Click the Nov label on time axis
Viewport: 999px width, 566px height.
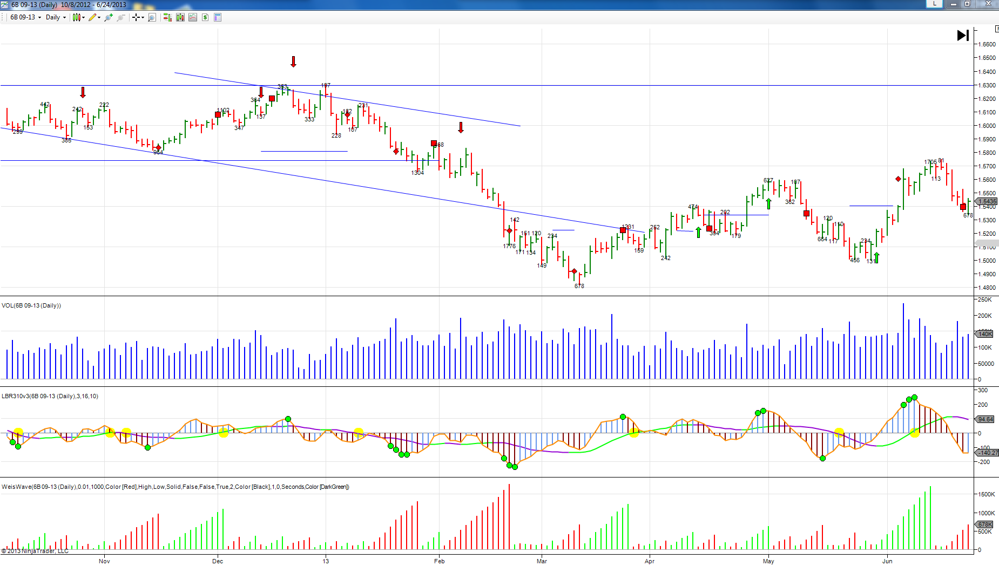pyautogui.click(x=104, y=561)
